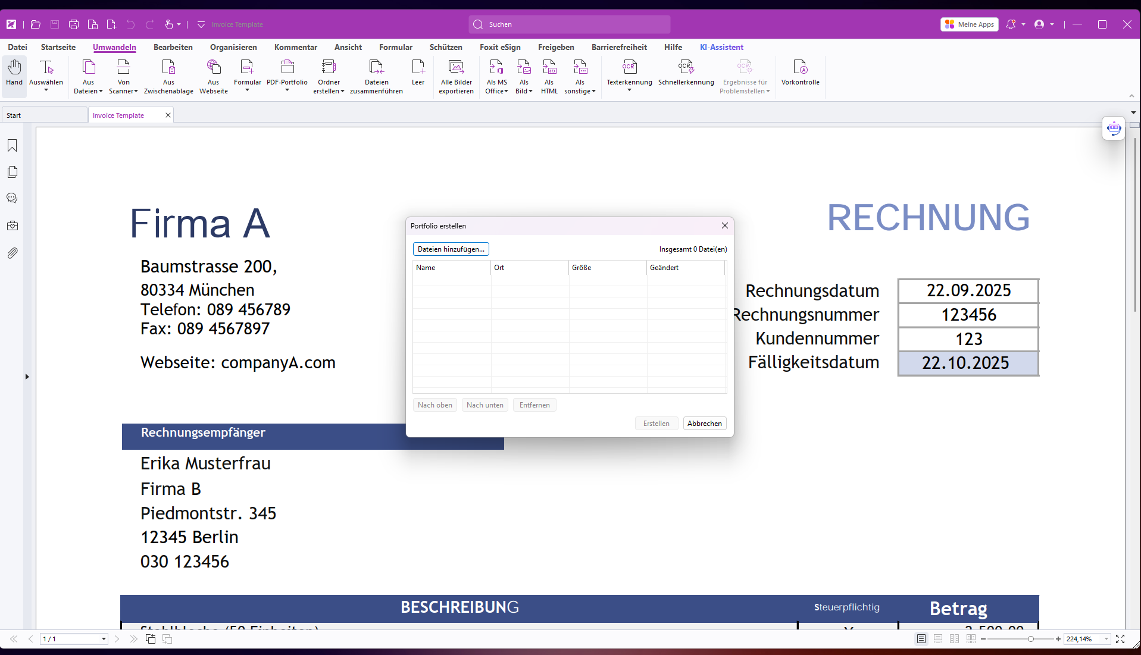
Task: Click Abbrechen in the portfolio dialog
Action: pyautogui.click(x=704, y=424)
